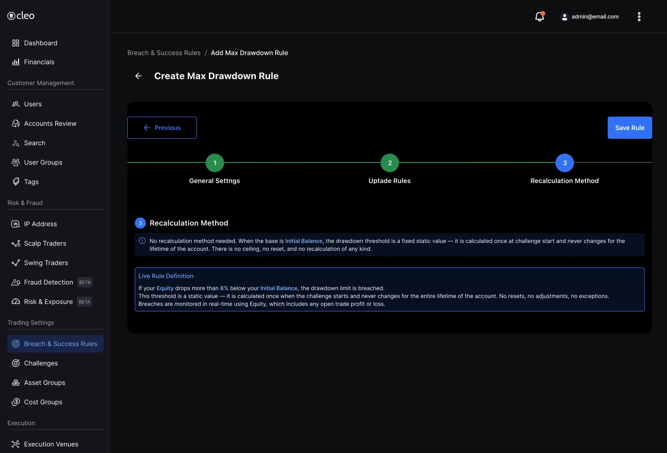Click the Fraud Detection warning icon

tap(16, 282)
